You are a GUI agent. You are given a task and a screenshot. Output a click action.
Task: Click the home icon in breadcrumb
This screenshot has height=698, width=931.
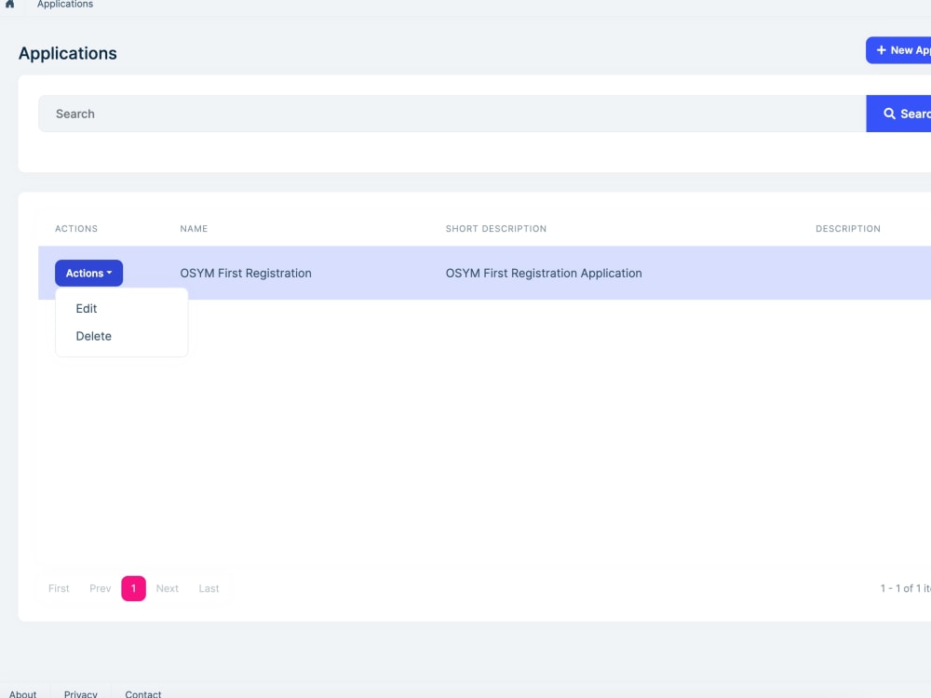(10, 4)
